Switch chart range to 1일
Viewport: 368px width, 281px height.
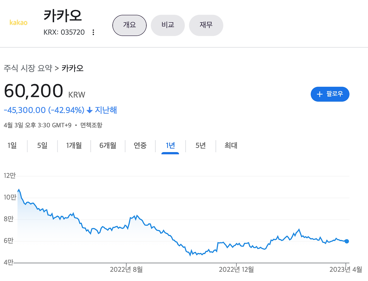pos(11,146)
